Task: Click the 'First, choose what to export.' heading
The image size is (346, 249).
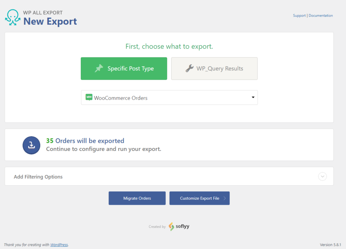Action: 169,46
